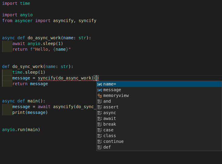Click the keyword icon beside the 'and' suggestion
222x164 pixels.
[100, 101]
